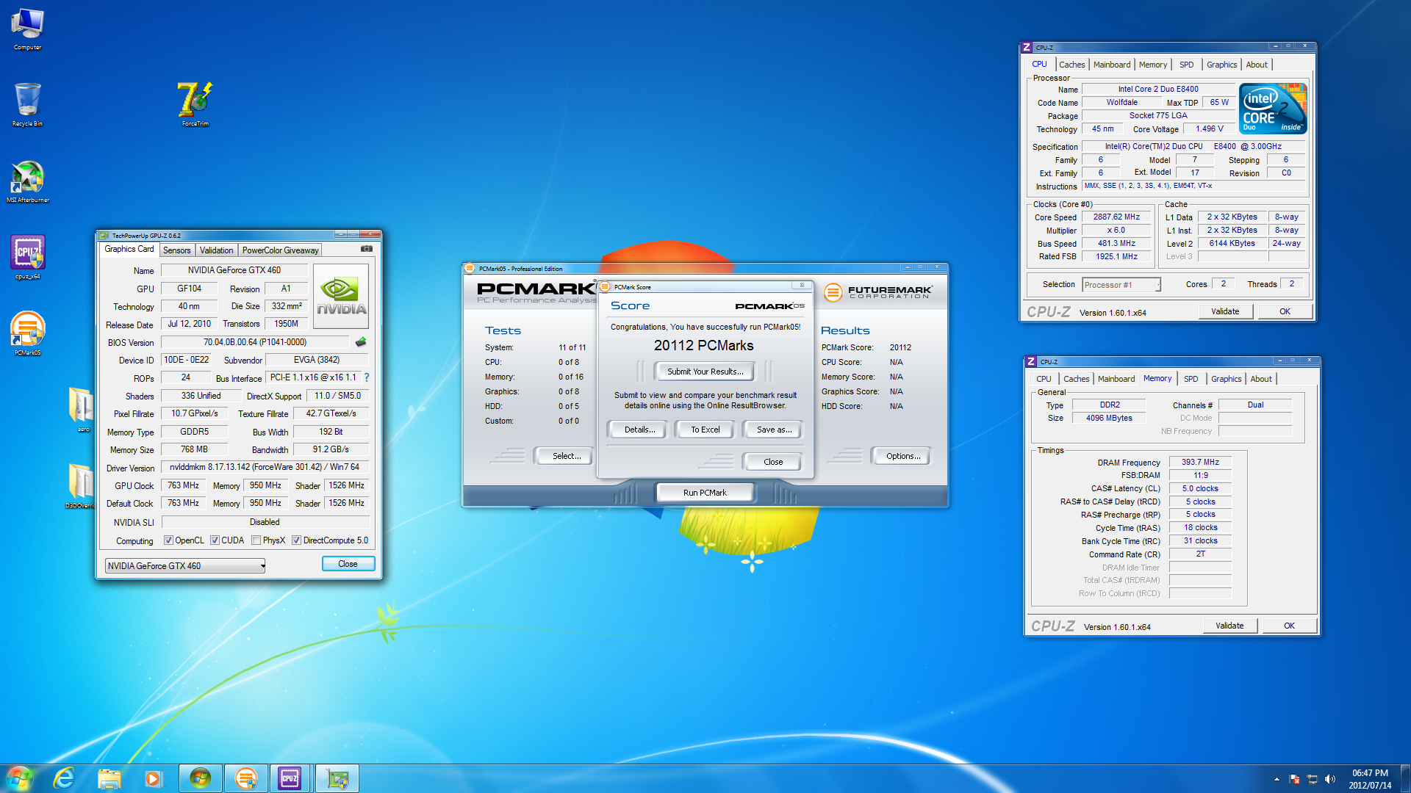Open the About tab in top CPU-Z window
The image size is (1411, 793).
1256,65
